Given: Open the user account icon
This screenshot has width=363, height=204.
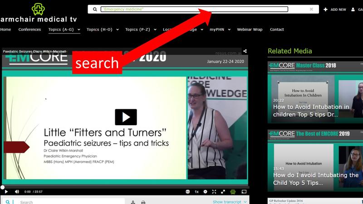Looking at the screenshot, I should 353,10.
